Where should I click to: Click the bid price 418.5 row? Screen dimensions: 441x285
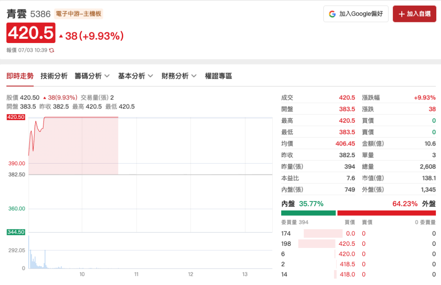(348, 264)
